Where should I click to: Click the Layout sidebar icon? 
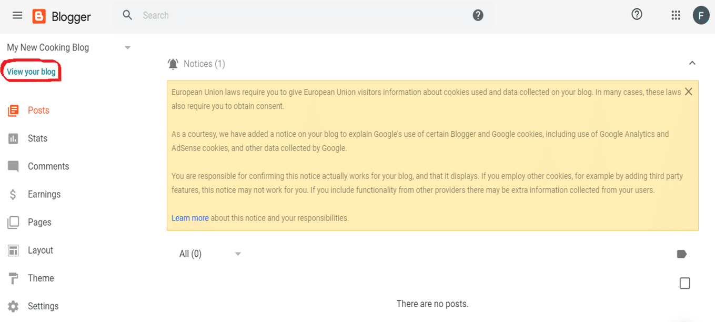(13, 250)
